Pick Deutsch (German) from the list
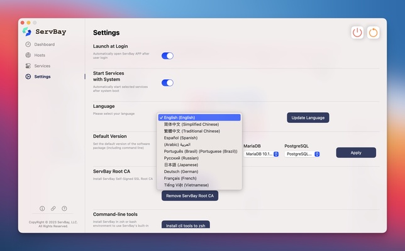This screenshot has height=251, width=405. click(x=199, y=172)
